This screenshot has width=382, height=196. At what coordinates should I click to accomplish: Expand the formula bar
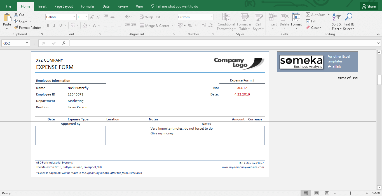(379, 43)
